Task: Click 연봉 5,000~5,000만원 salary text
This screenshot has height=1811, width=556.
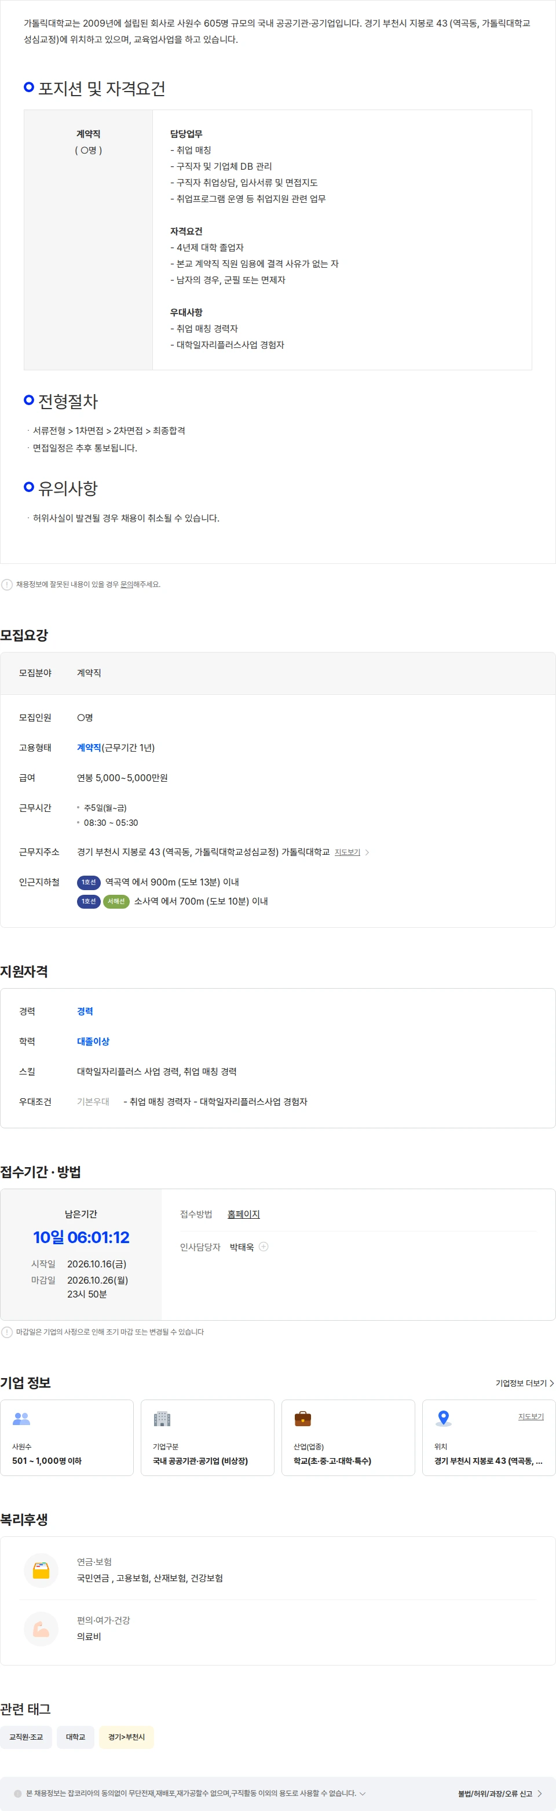Action: [122, 778]
